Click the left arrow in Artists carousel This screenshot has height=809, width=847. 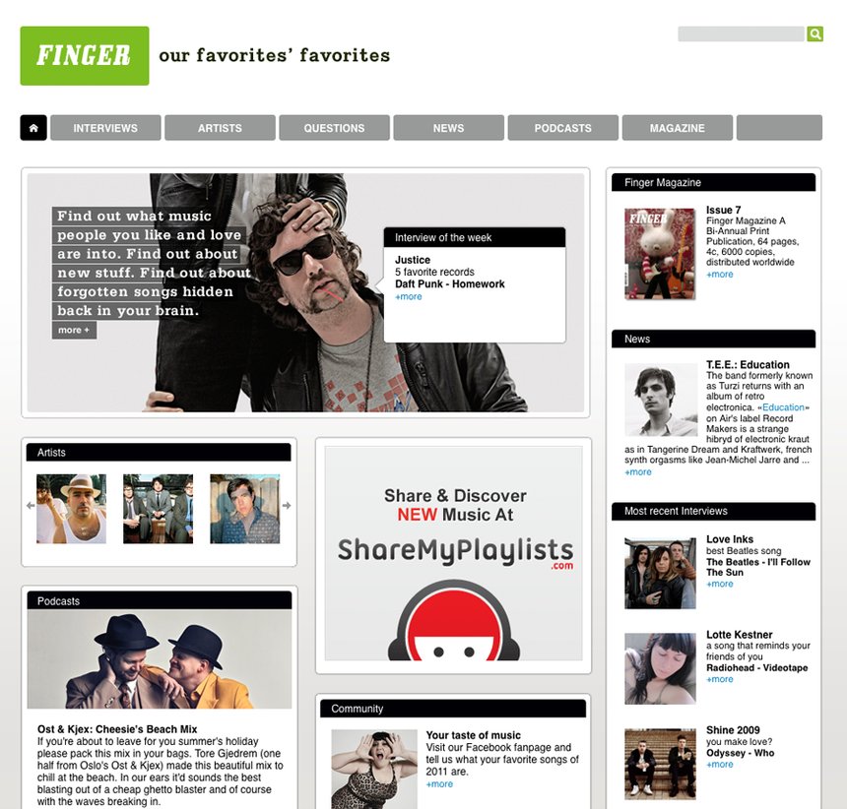[31, 506]
